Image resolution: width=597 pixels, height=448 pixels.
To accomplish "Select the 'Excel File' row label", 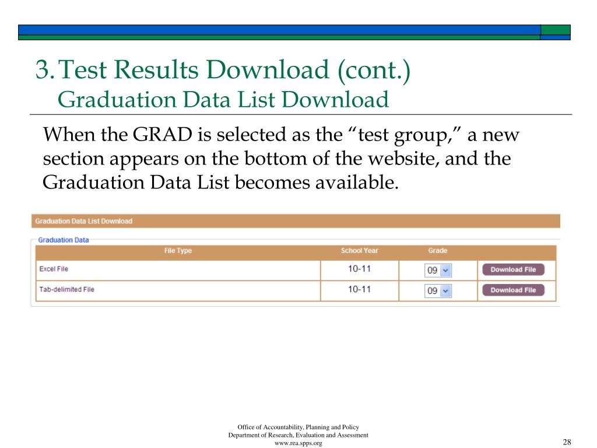I will 54,268.
